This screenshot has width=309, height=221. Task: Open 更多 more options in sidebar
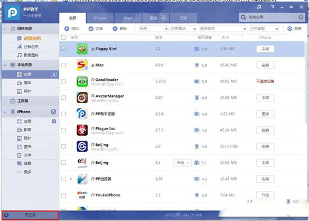pos(30,172)
